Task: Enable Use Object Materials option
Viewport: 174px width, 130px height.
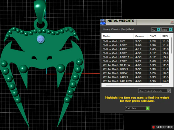Action: click(x=154, y=91)
